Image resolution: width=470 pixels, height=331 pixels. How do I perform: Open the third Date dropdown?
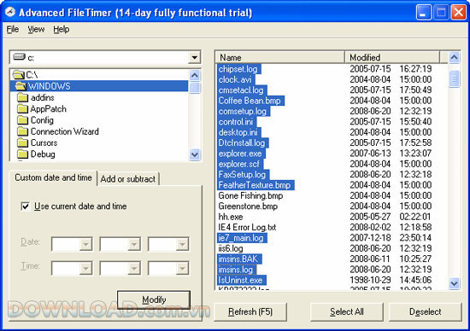182,245
